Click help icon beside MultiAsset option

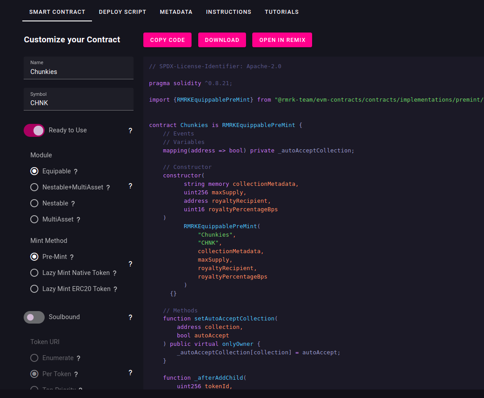tap(79, 220)
